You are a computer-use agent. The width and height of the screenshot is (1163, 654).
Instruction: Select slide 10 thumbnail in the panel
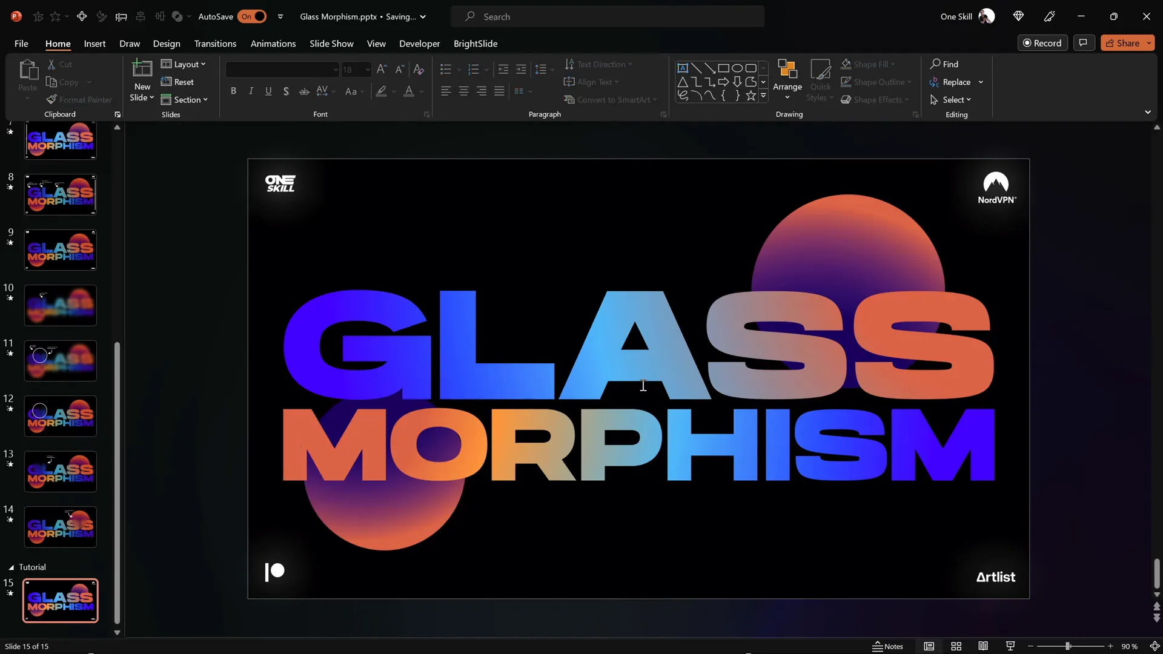[x=60, y=305]
